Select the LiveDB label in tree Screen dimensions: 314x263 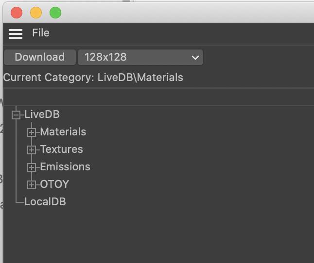click(42, 115)
